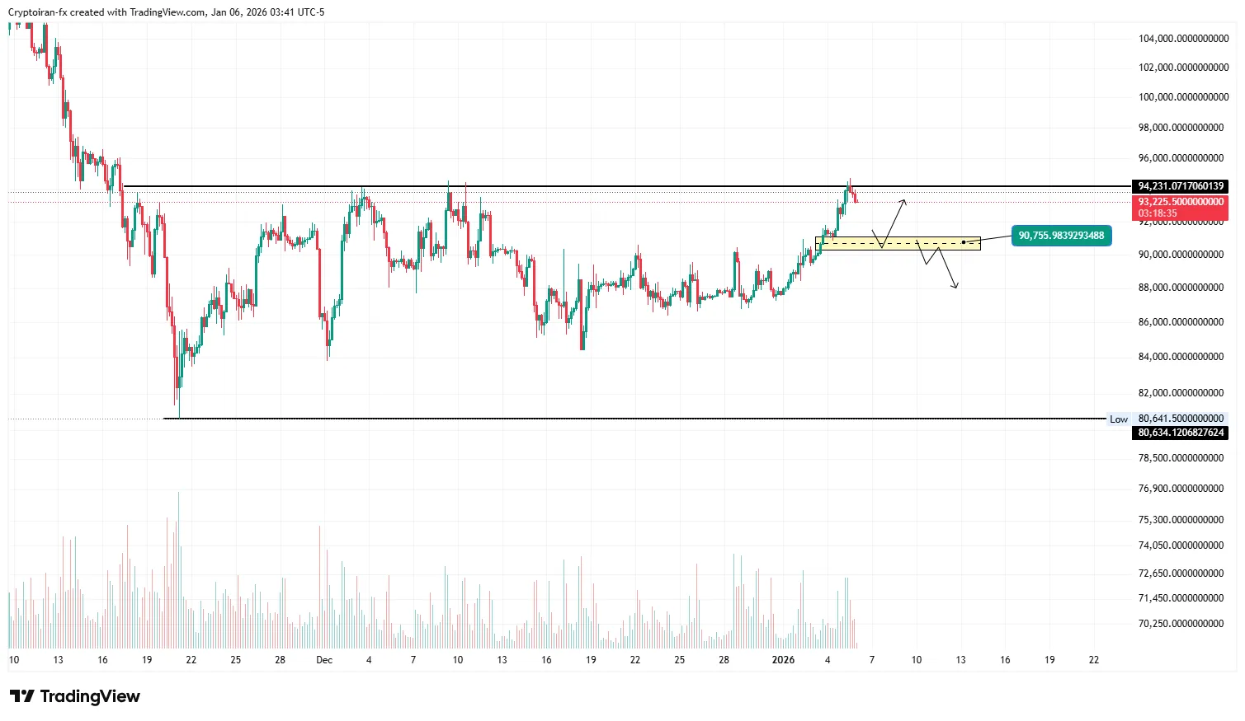
Task: Click the TradingView logo at bottom
Action: (x=75, y=696)
